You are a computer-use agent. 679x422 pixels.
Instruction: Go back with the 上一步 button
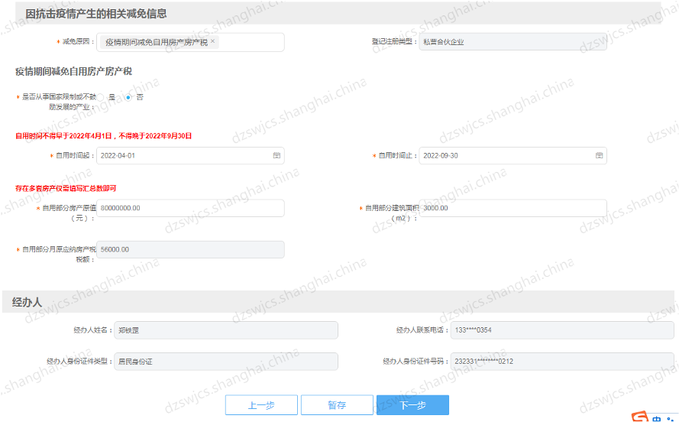pyautogui.click(x=261, y=405)
